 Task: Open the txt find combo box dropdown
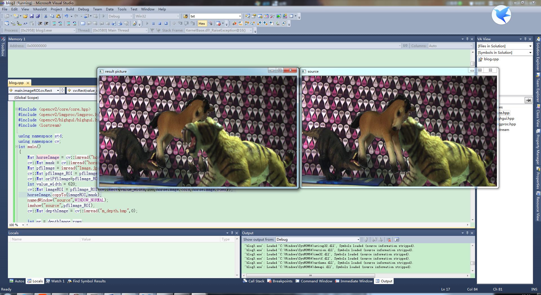[x=240, y=16]
